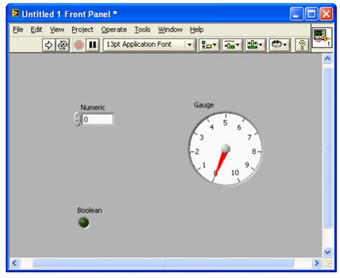Open the Project menu
This screenshot has height=278, width=340.
click(x=82, y=29)
